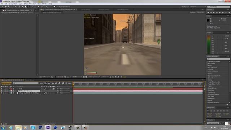Expand the Stylize effects category

point(207,100)
